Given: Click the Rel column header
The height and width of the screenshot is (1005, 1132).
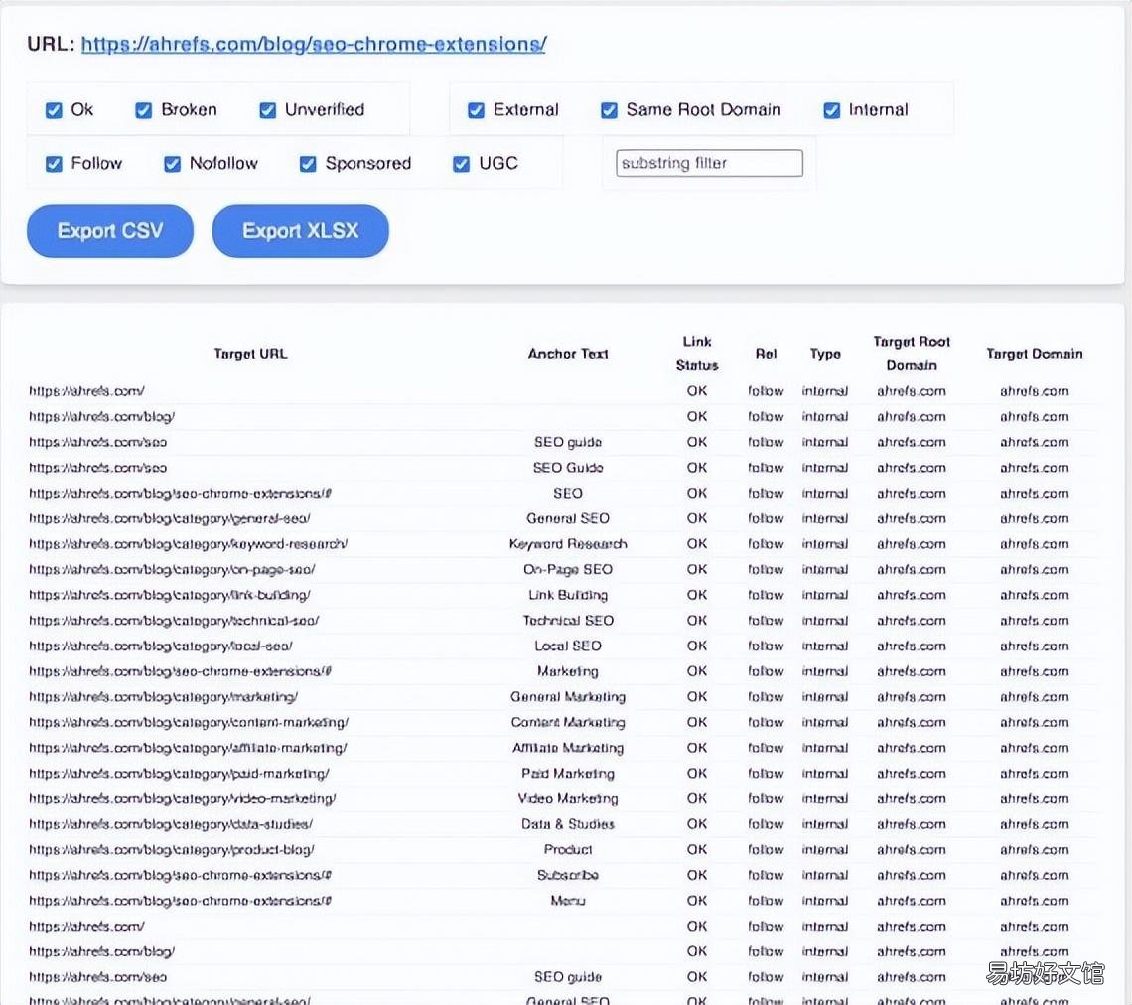Looking at the screenshot, I should click(766, 354).
